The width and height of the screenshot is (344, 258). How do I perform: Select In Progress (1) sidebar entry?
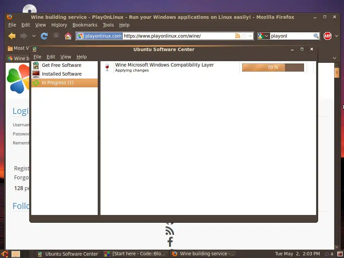click(x=64, y=83)
